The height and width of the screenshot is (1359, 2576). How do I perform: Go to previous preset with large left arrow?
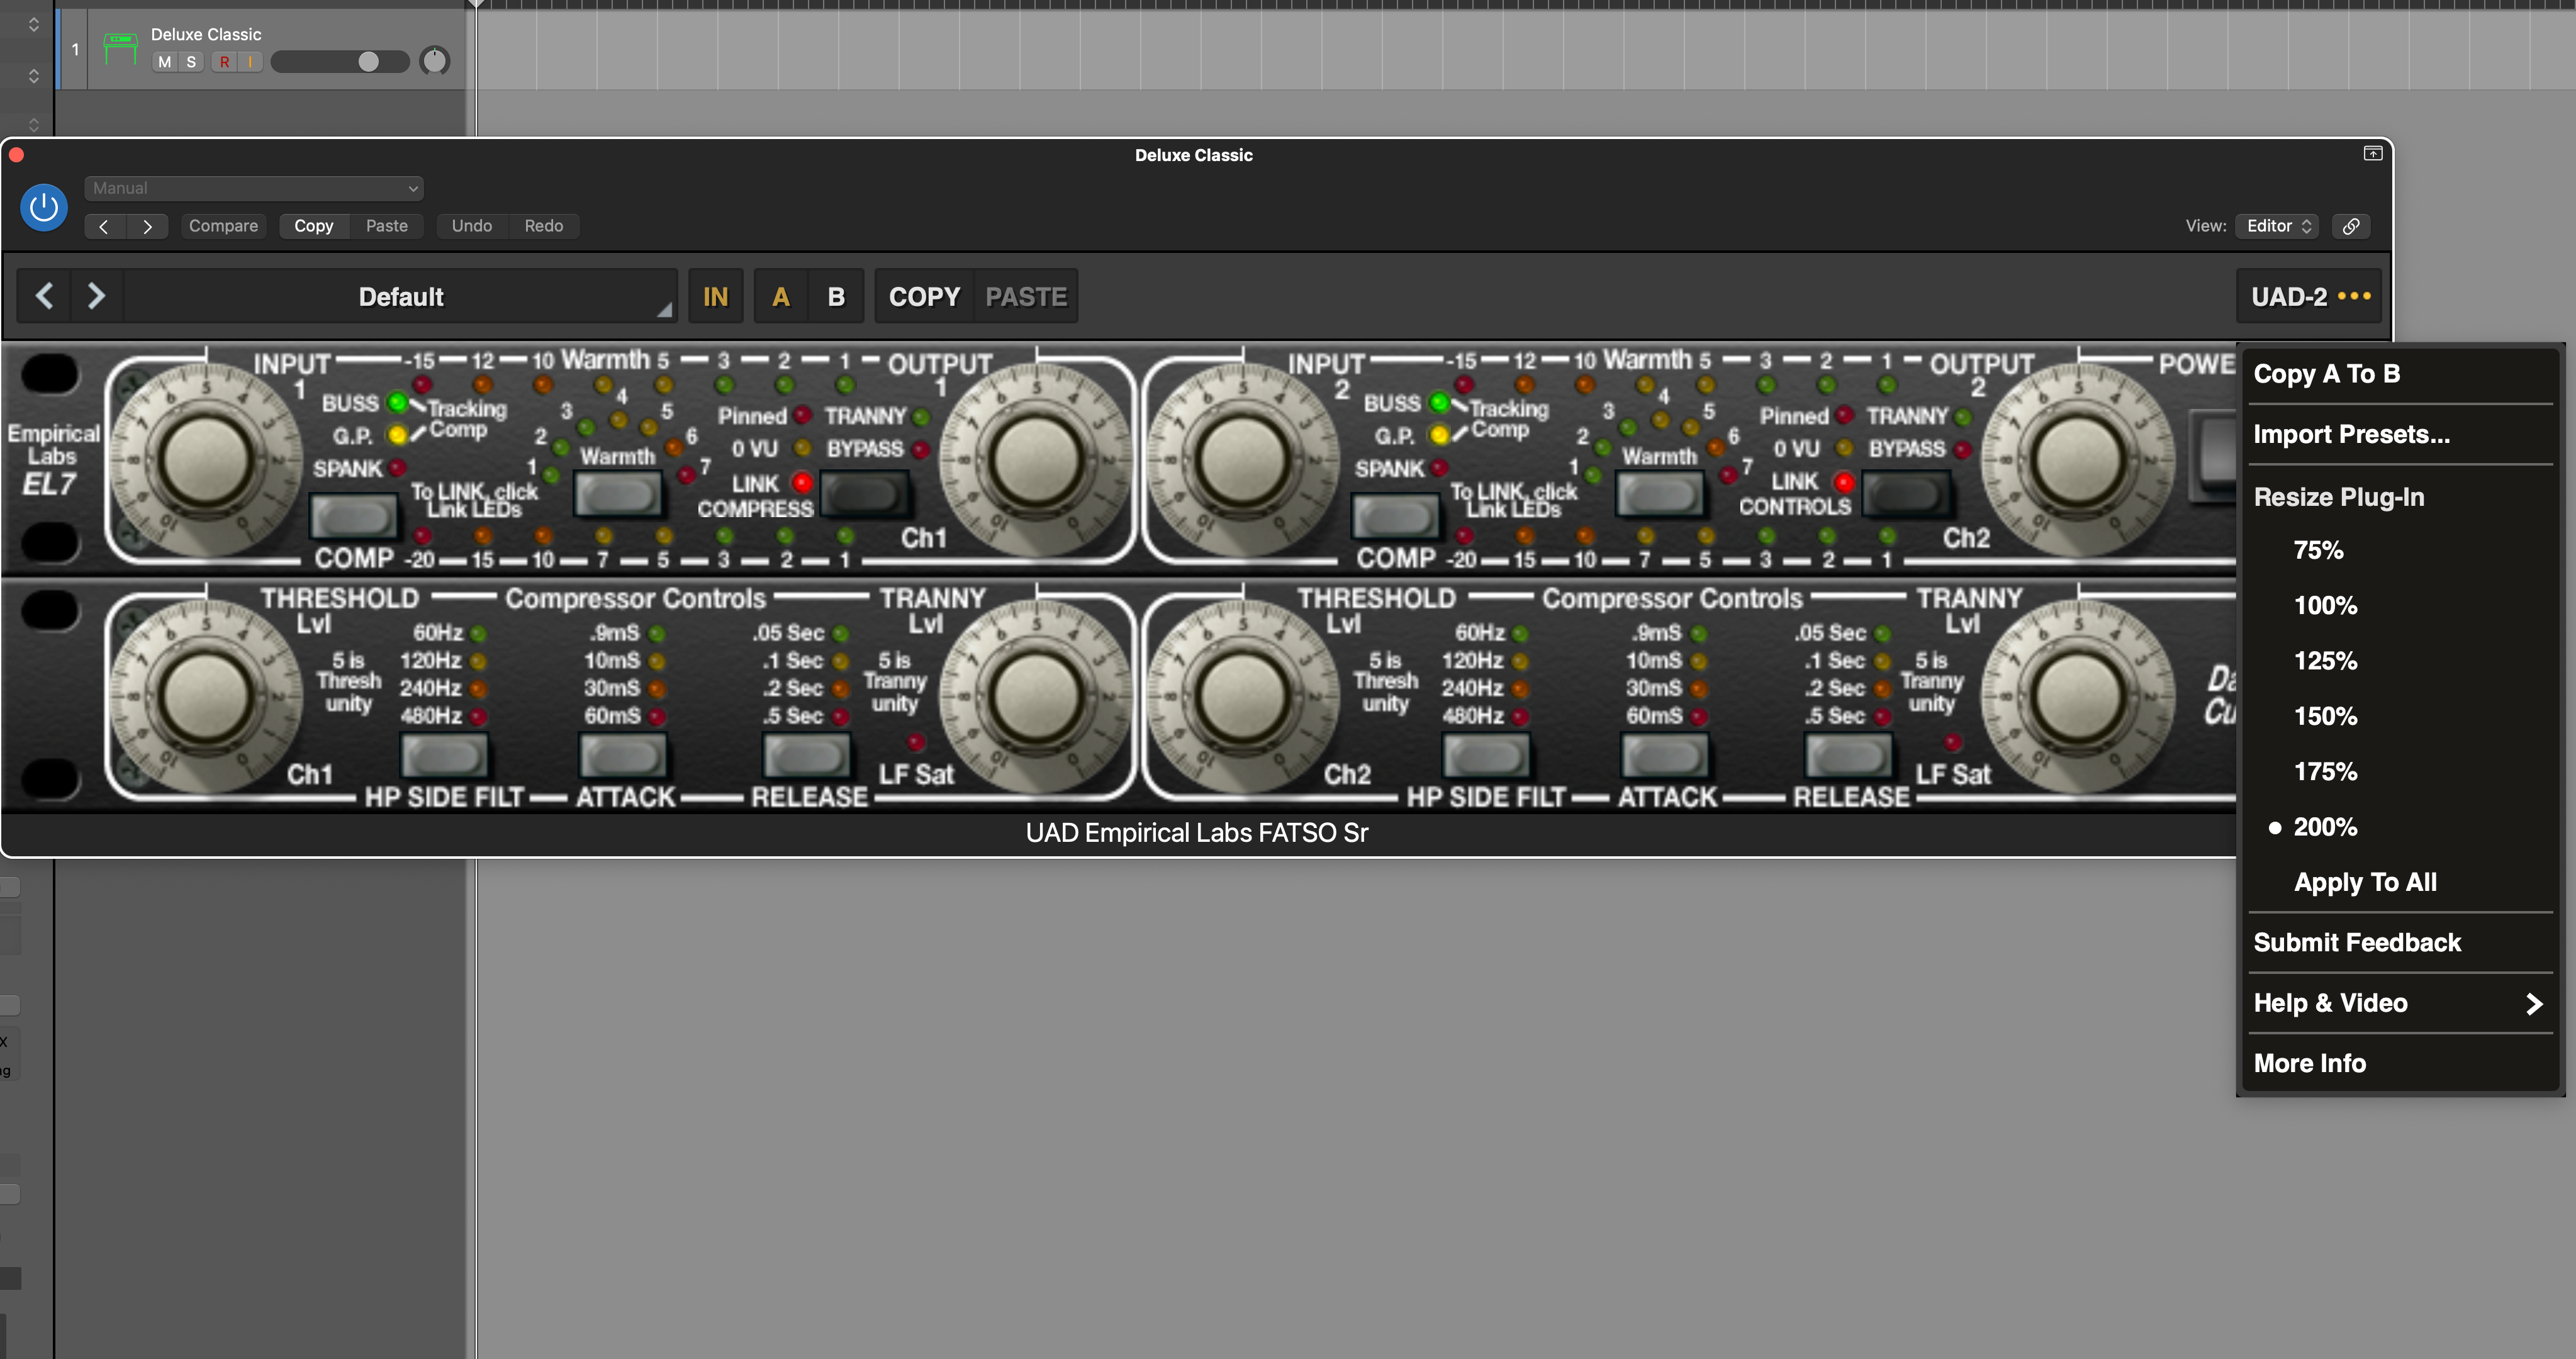click(x=44, y=296)
